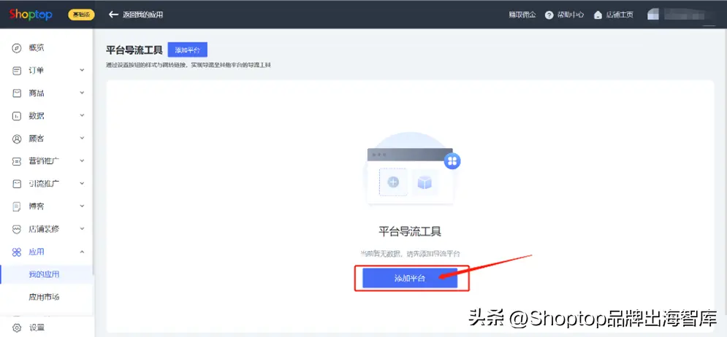Click the centered blue 添加平台 button
Screen dimensions: 727x337
click(x=410, y=278)
